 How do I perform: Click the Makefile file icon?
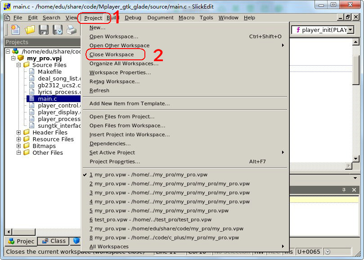pos(32,72)
